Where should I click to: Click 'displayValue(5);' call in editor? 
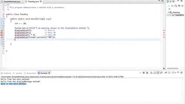click(23, 30)
